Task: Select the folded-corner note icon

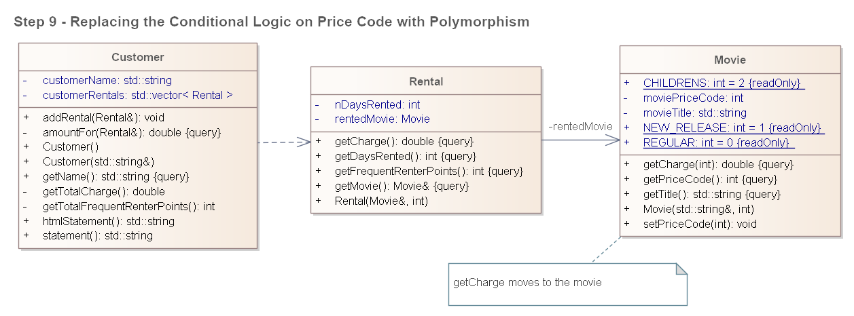Action: [681, 269]
